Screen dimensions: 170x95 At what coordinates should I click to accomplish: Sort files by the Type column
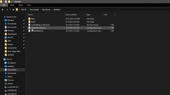pyautogui.click(x=88, y=15)
